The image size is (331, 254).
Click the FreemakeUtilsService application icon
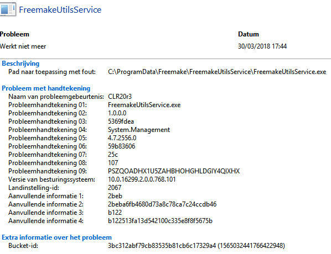(x=8, y=9)
